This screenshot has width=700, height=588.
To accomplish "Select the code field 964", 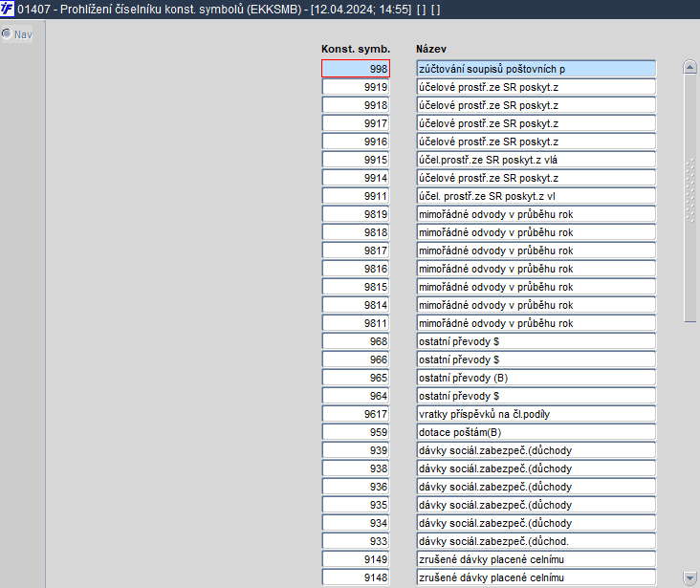I will [x=356, y=396].
